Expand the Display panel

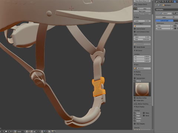click(x=135, y=72)
